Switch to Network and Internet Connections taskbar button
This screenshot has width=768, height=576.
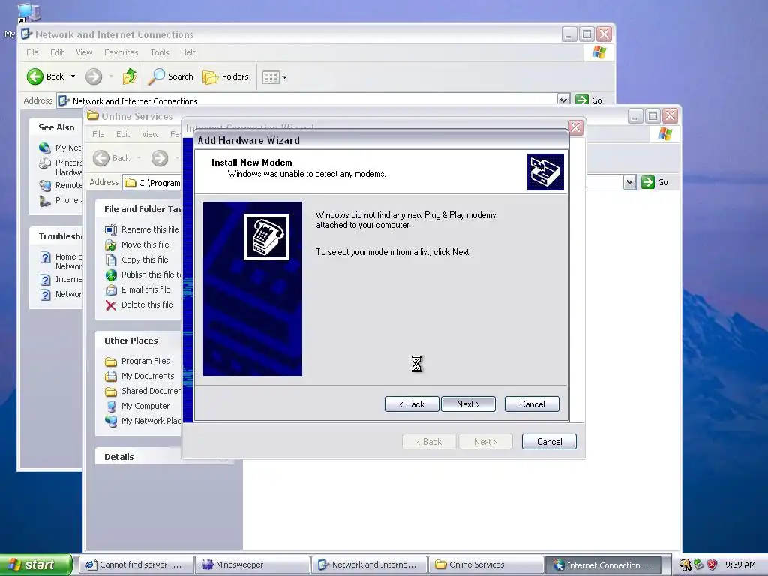369,565
